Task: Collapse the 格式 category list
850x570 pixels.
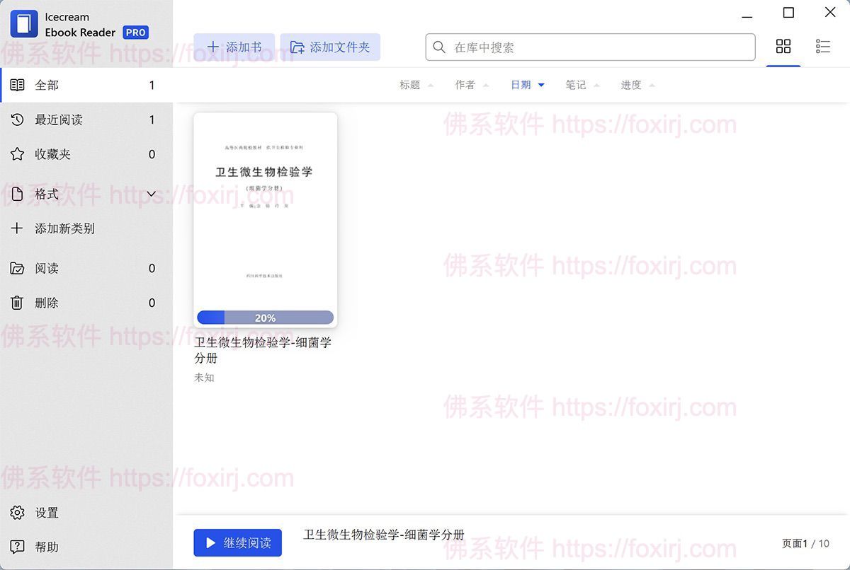Action: click(151, 194)
